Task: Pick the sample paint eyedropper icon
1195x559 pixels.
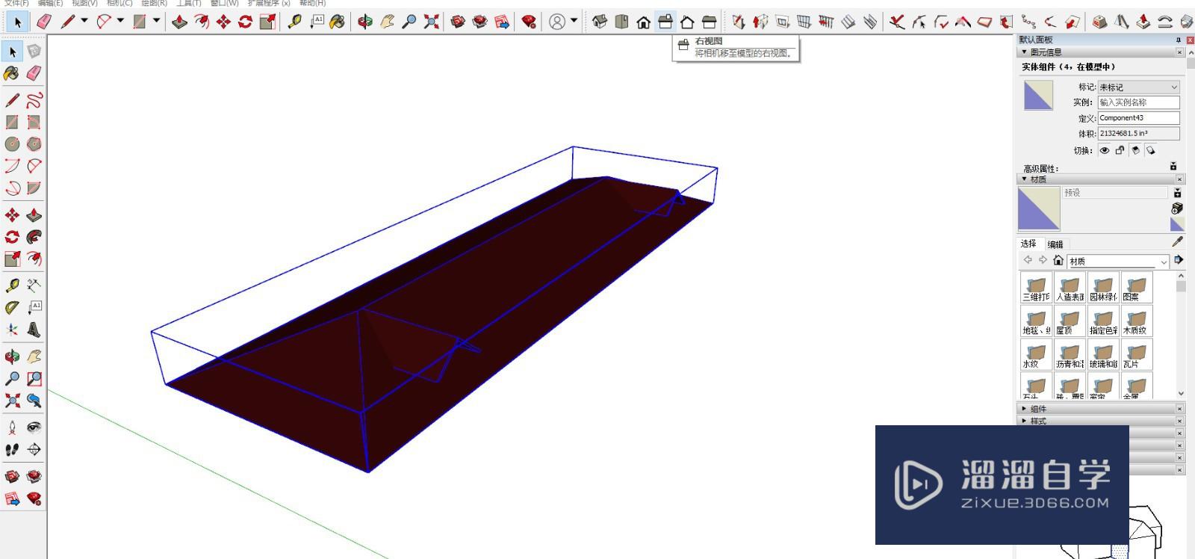Action: (1177, 241)
